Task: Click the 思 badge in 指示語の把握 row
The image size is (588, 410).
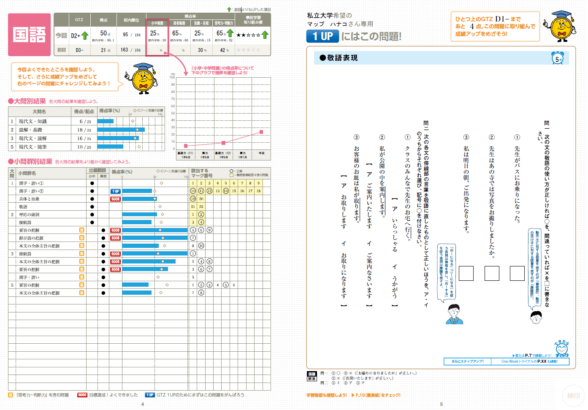Action: click(x=81, y=238)
